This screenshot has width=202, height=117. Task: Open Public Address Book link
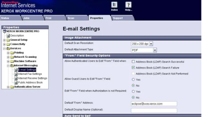[x=31, y=82]
